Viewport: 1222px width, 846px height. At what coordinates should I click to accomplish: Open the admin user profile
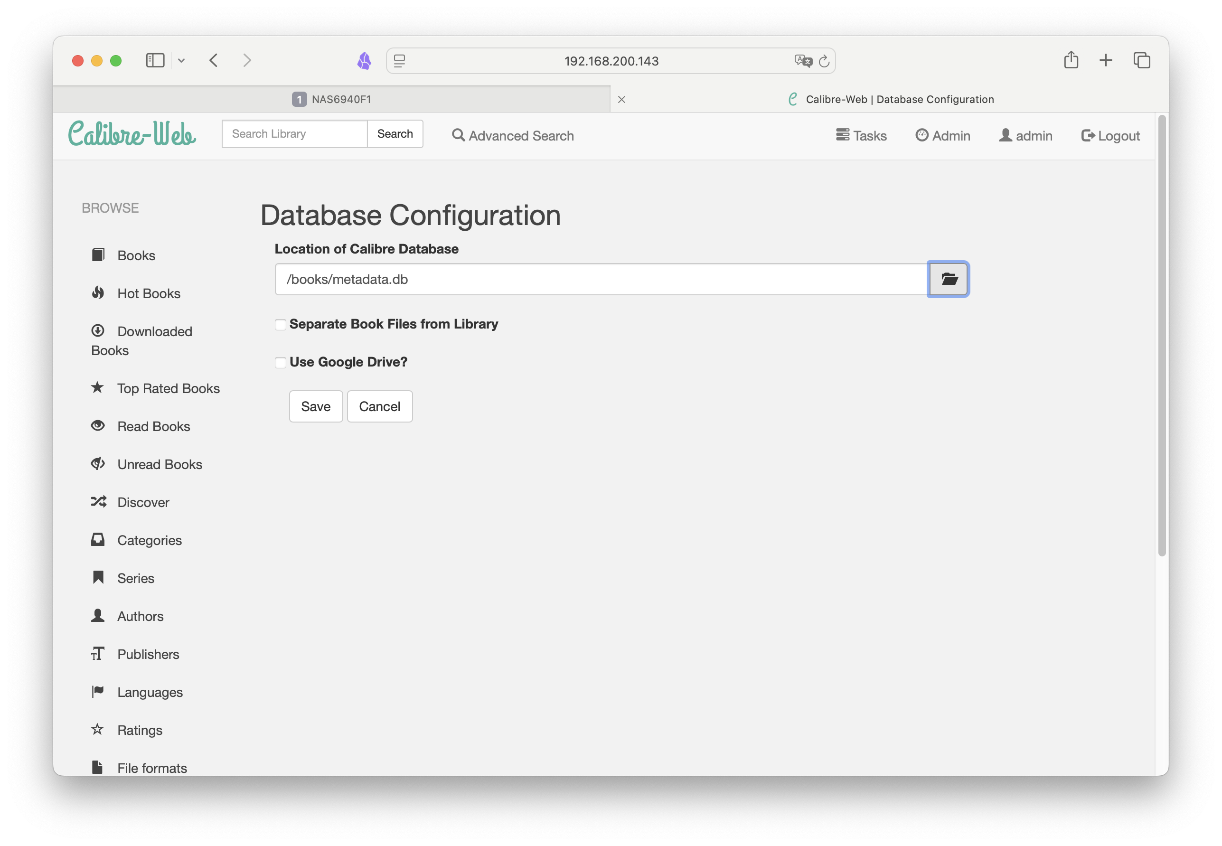tap(1025, 136)
